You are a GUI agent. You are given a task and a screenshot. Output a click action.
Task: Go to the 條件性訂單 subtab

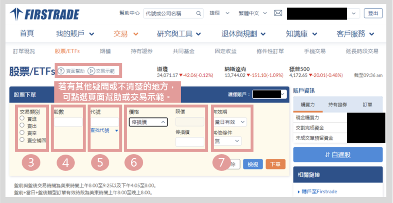270,51
